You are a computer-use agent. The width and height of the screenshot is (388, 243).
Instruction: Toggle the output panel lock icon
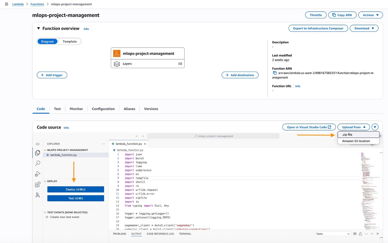click(x=360, y=234)
